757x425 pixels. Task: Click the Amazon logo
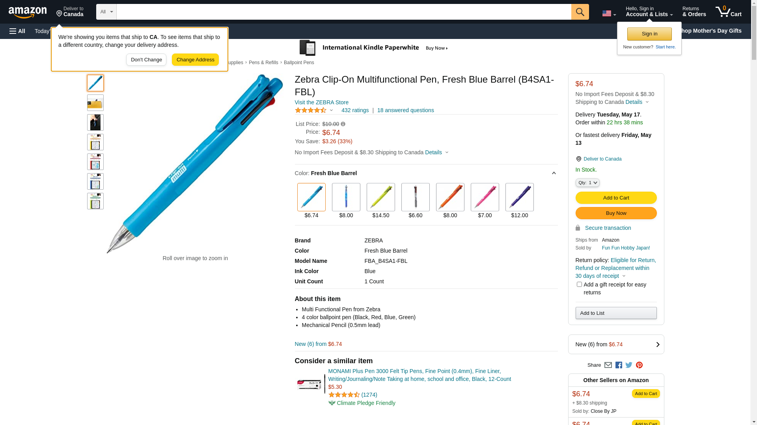click(28, 13)
